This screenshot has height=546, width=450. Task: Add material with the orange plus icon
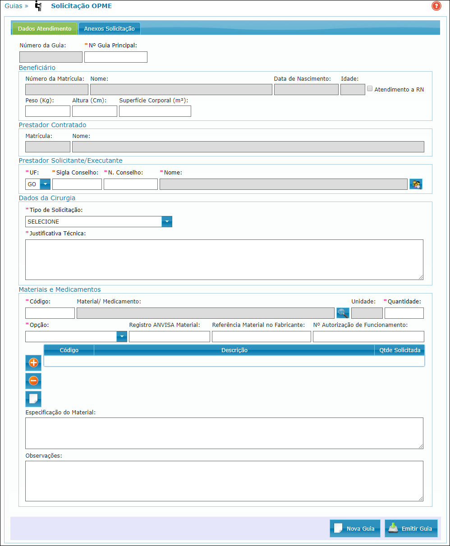[x=33, y=362]
